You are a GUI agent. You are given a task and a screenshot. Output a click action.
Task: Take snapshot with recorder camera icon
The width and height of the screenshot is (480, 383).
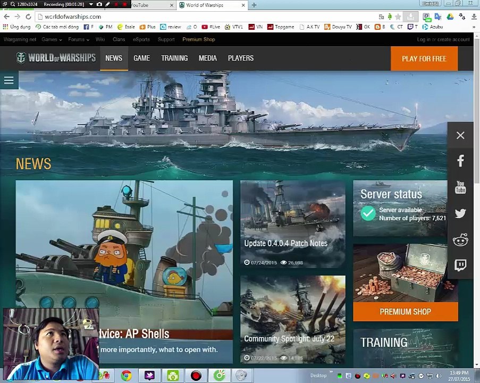coord(99,4)
